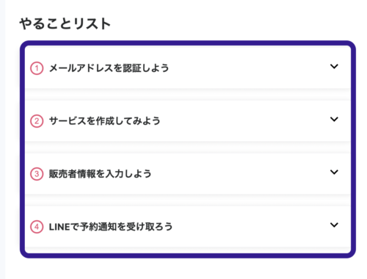
Task: Click the circled number 4 step icon
Action: coord(37,227)
